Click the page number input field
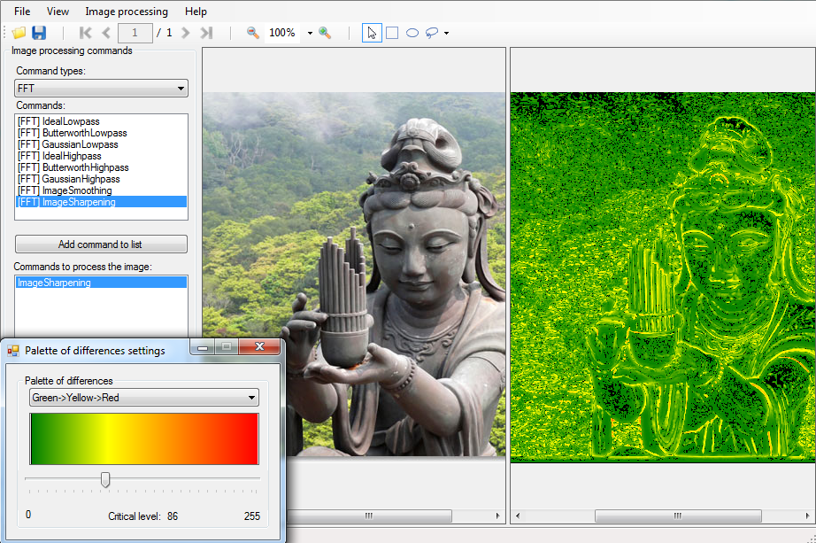816x543 pixels. coord(135,33)
